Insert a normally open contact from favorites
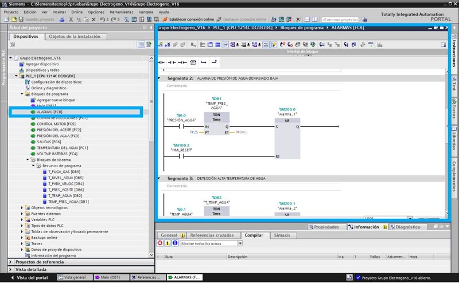The width and height of the screenshot is (459, 283). 161,62
